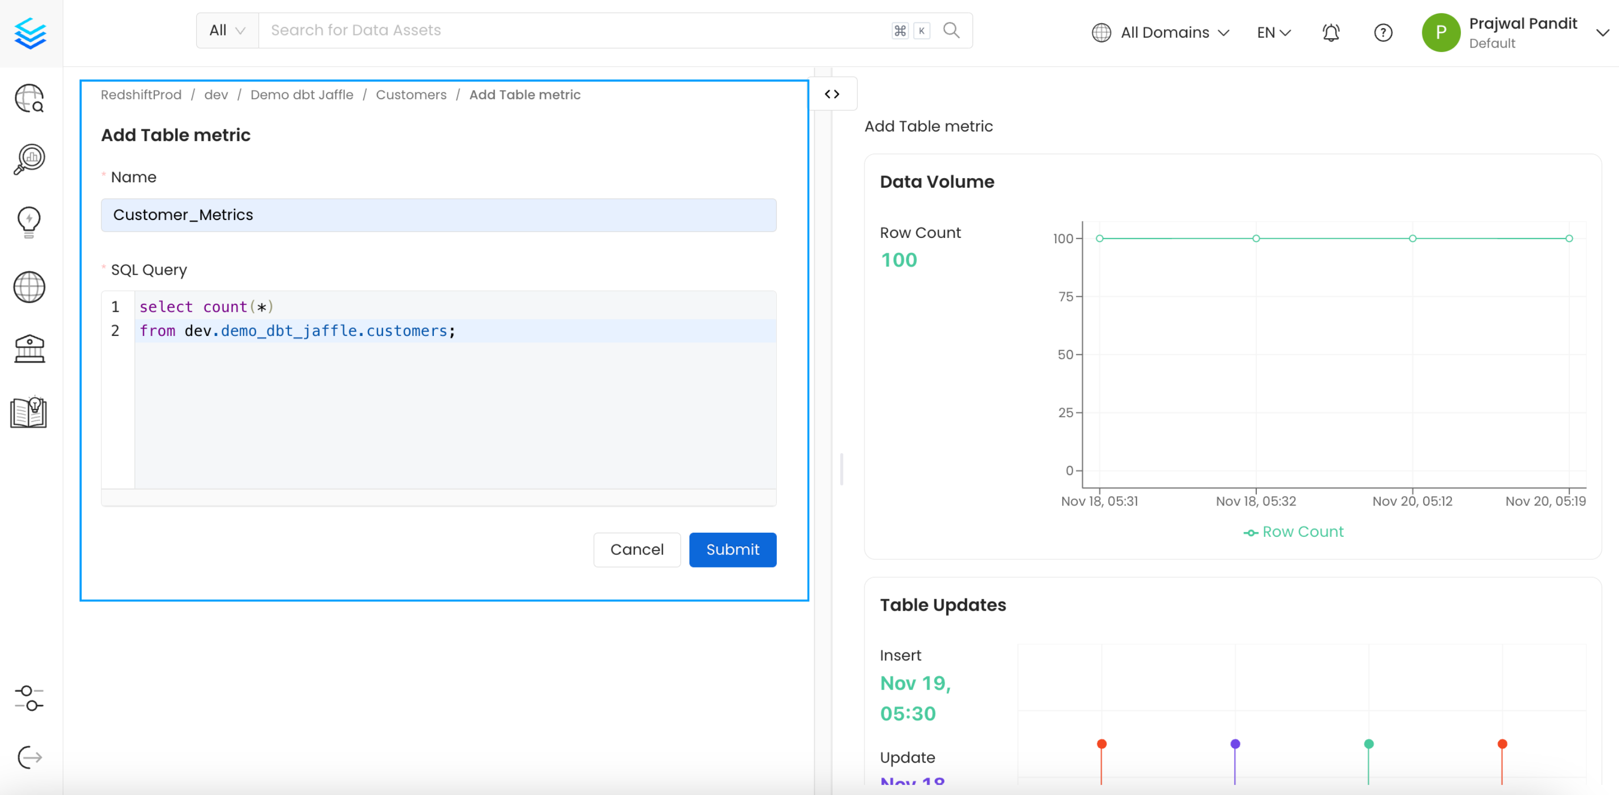Open the Glossary book sidebar icon

click(x=29, y=412)
